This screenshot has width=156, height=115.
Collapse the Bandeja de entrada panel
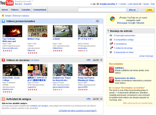[108, 31]
